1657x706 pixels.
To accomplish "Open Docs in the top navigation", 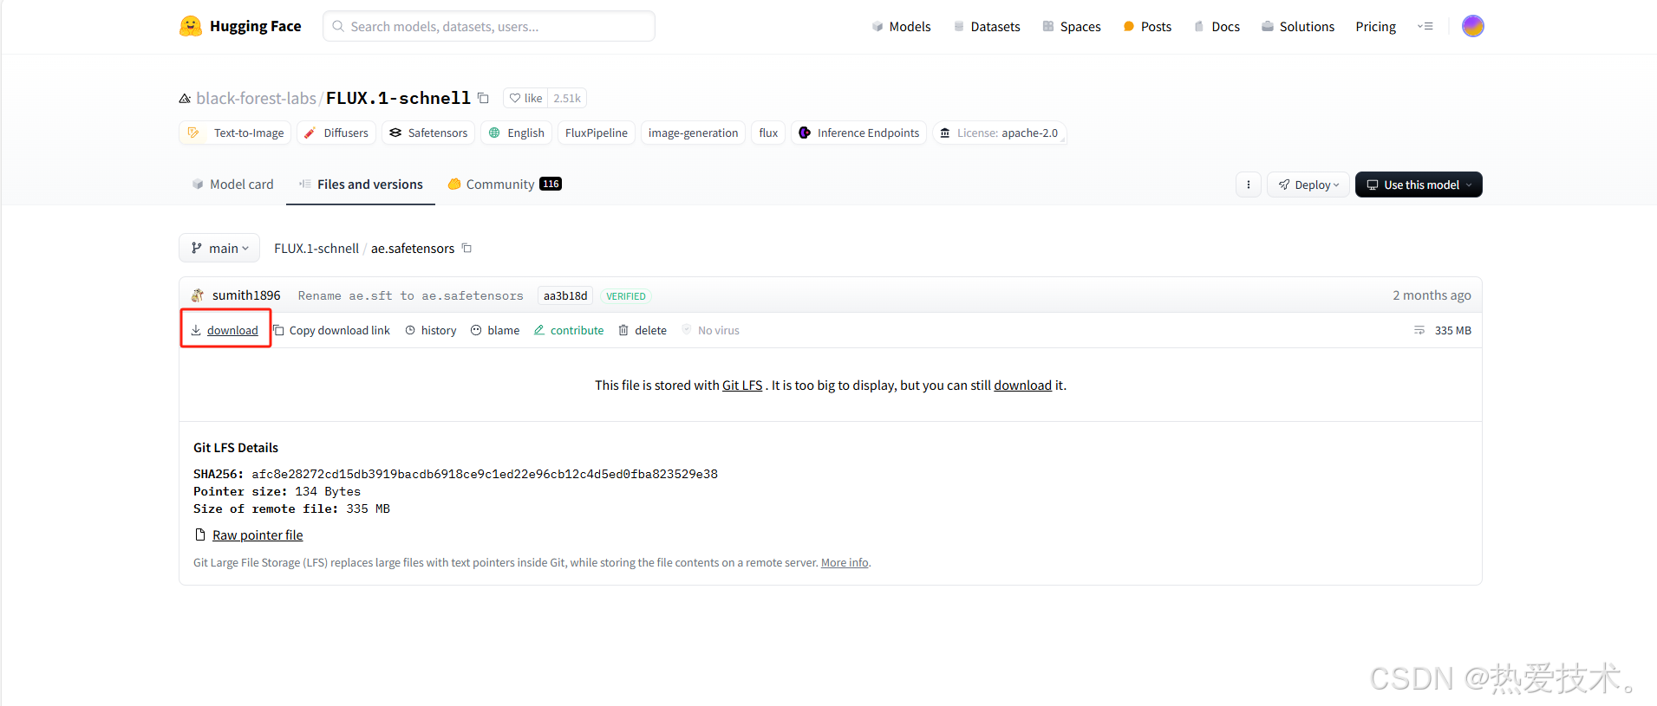I will click(1217, 27).
